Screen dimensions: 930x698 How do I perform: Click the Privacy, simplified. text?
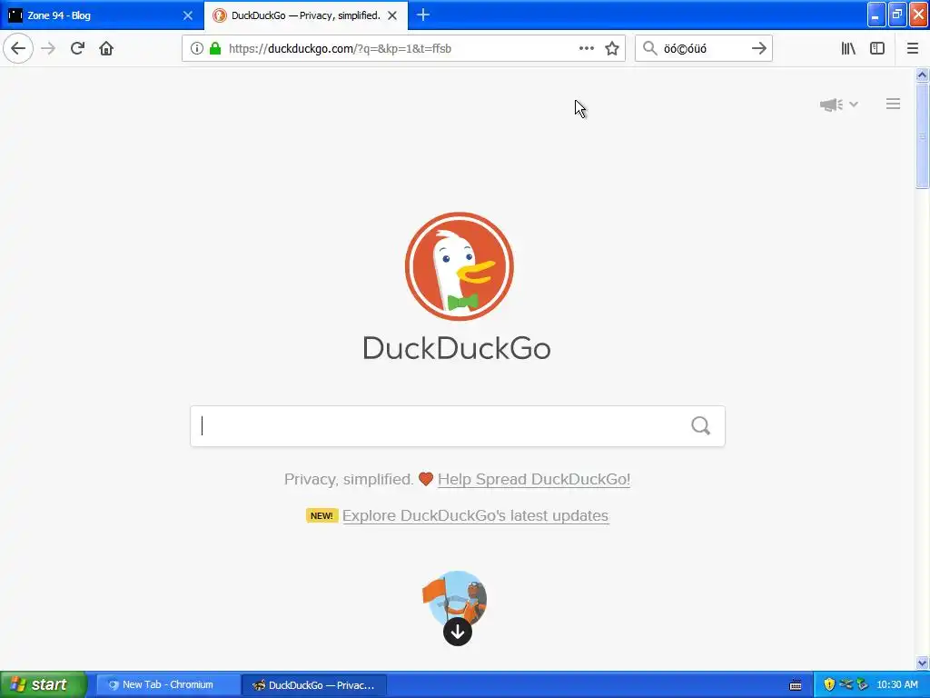point(349,479)
